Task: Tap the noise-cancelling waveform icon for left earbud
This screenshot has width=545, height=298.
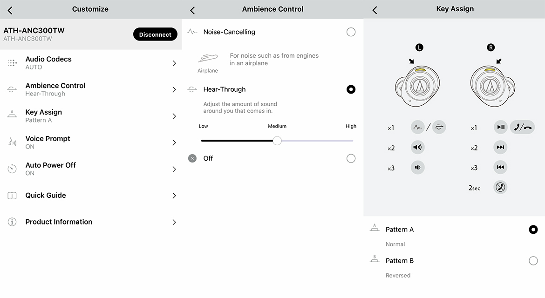Action: click(x=418, y=127)
